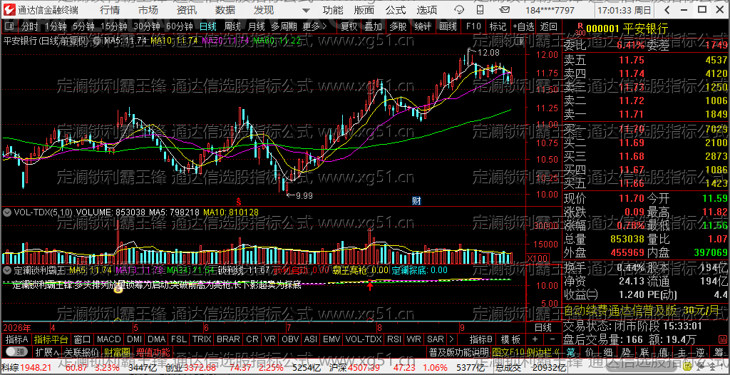The width and height of the screenshot is (730, 375).
Task: Select the 指标A tab
Action: click(17, 339)
